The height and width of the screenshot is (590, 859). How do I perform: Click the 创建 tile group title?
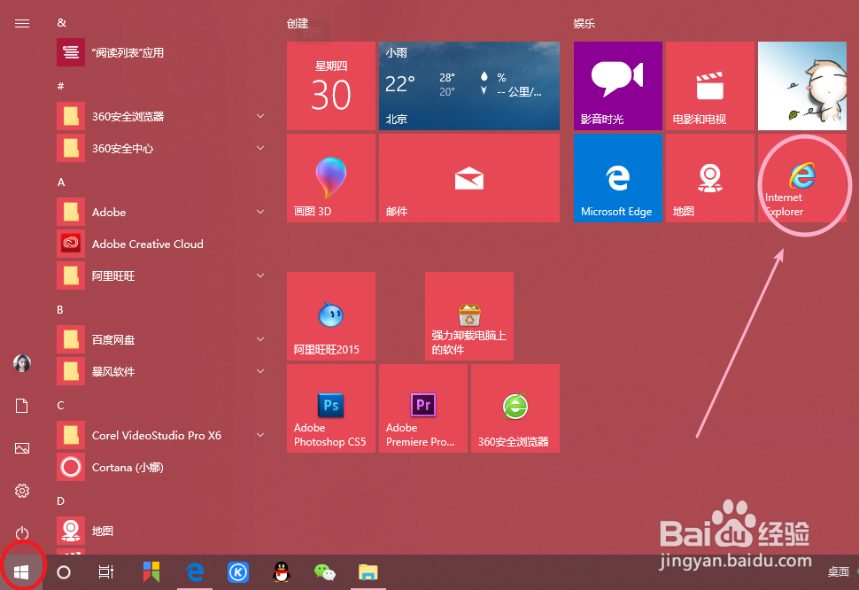[298, 24]
